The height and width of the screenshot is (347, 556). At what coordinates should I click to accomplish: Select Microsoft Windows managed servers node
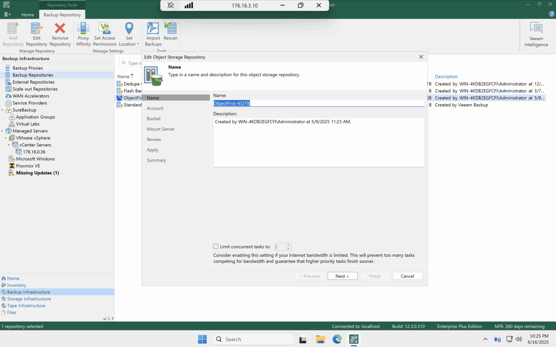coord(35,159)
